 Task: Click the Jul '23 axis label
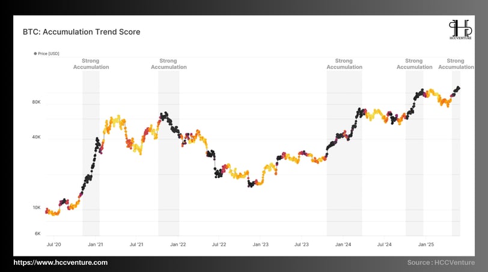click(x=302, y=244)
